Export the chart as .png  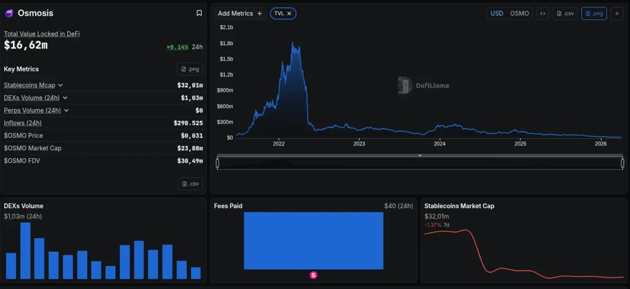[594, 13]
